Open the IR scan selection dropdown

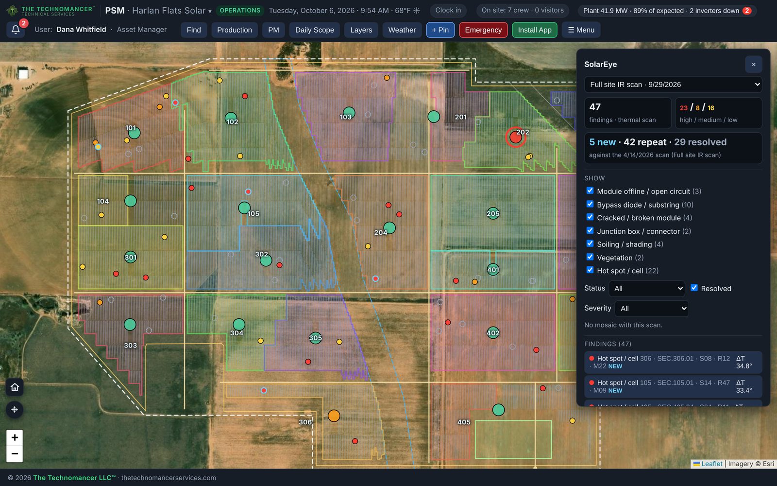[673, 85]
